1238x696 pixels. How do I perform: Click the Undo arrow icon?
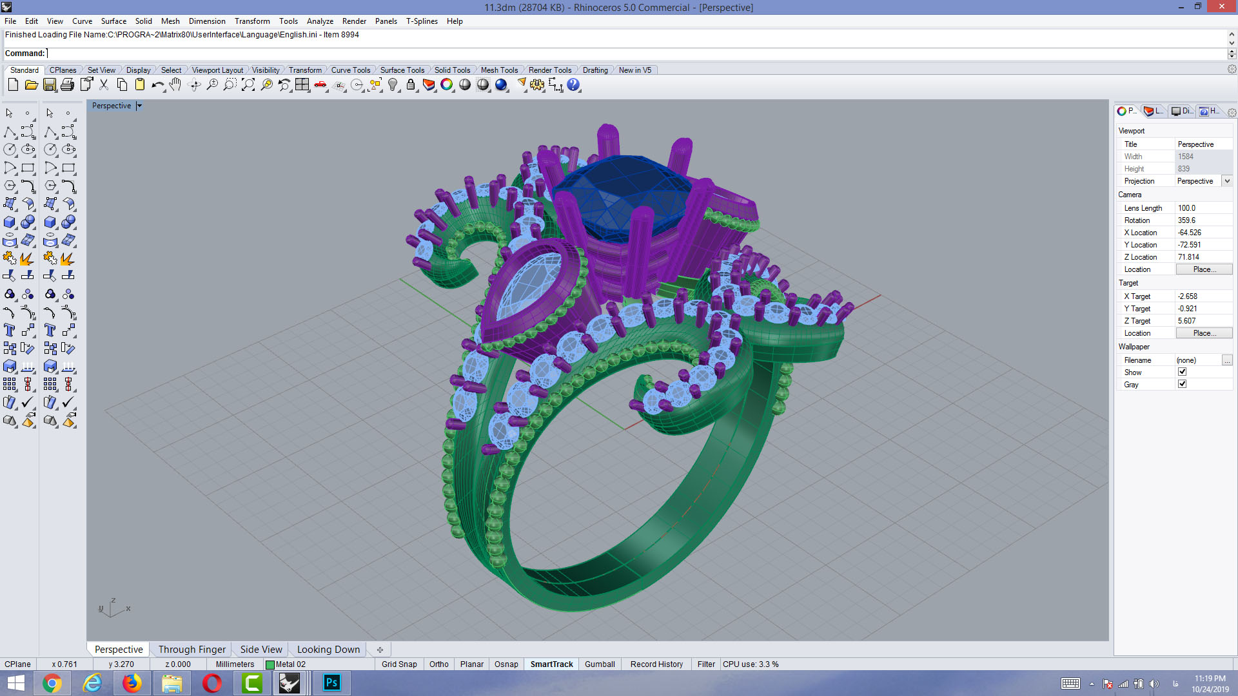point(158,85)
